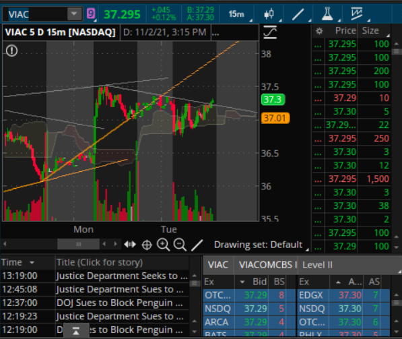Click the VIAC symbol input field
The height and width of the screenshot is (339, 402).
tap(36, 14)
